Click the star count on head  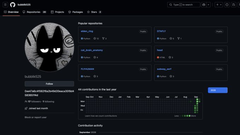[171, 57]
